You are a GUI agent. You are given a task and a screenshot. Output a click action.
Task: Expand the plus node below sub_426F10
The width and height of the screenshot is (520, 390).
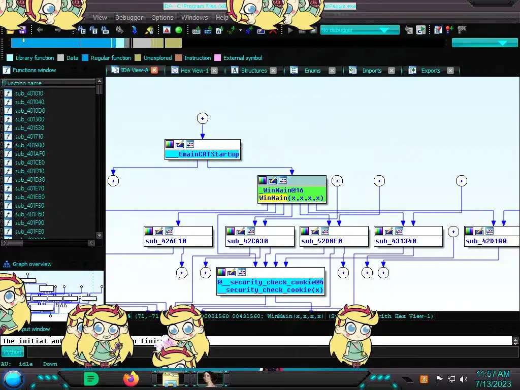pos(182,273)
